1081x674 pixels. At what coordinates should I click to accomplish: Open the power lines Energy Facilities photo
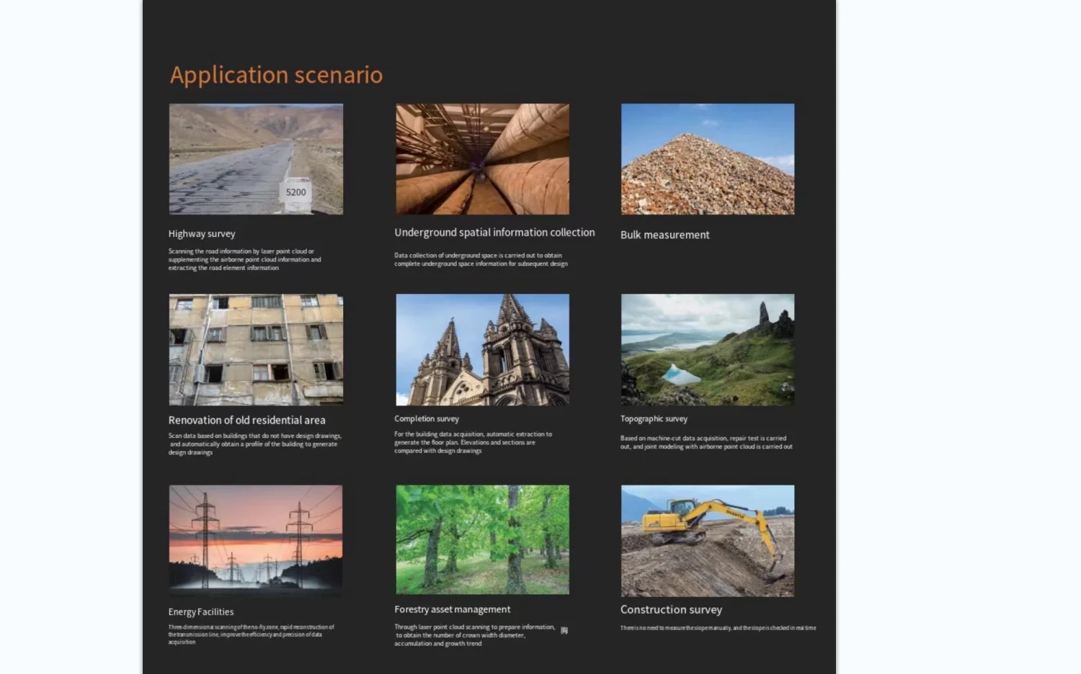pyautogui.click(x=256, y=539)
